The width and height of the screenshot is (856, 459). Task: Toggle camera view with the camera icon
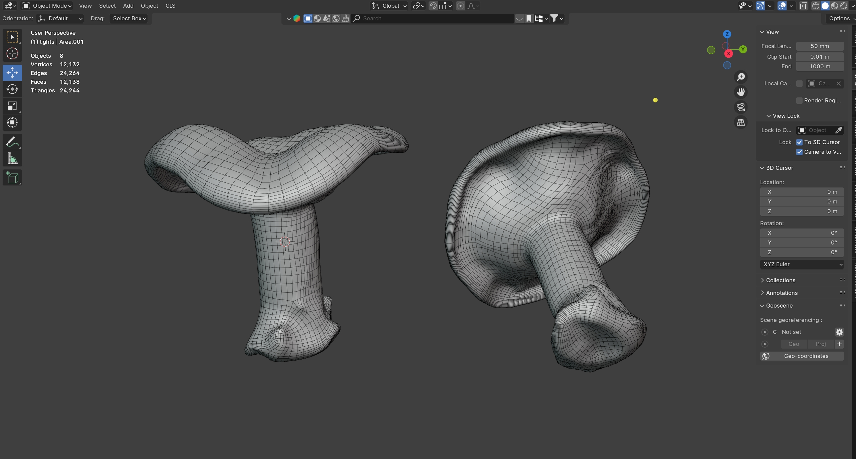click(x=741, y=107)
